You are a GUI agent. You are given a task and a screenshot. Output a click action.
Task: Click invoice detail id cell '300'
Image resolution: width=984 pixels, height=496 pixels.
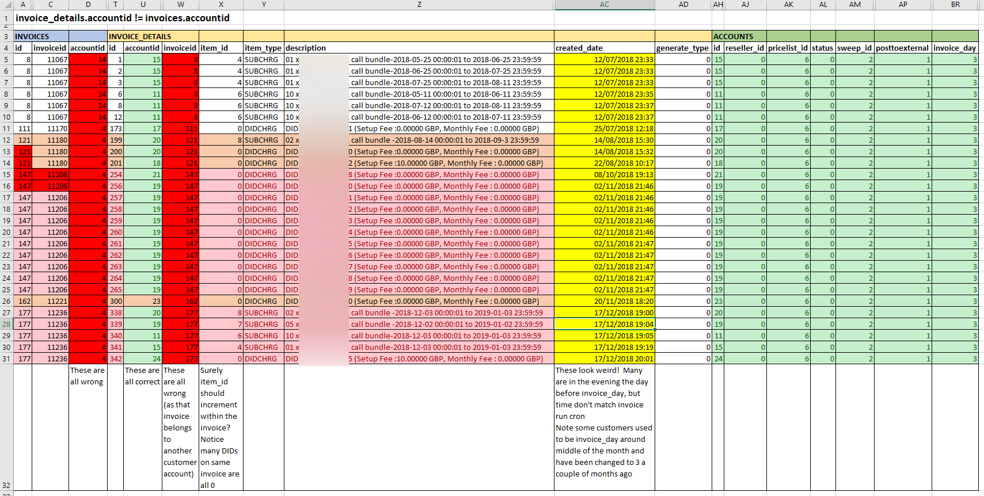[x=115, y=301]
